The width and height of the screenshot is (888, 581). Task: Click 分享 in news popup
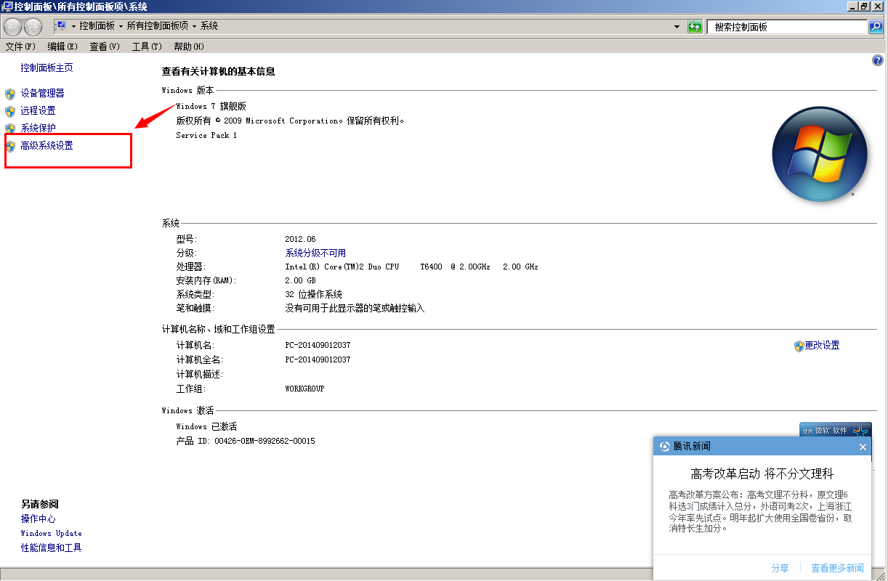[780, 568]
